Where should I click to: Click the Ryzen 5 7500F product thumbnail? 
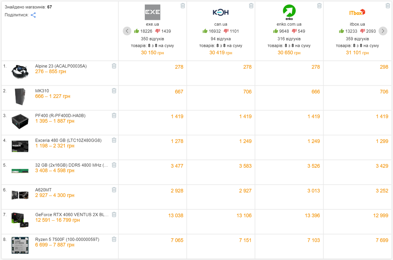click(x=20, y=246)
